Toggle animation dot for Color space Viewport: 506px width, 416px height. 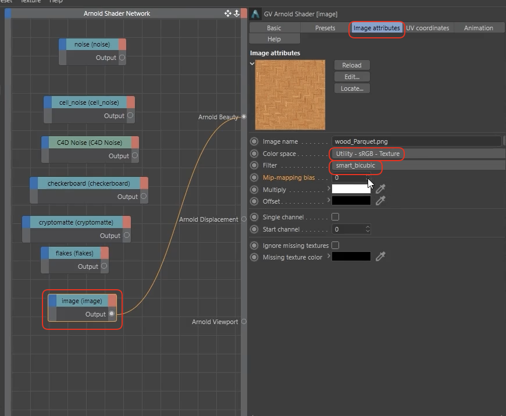pyautogui.click(x=254, y=154)
